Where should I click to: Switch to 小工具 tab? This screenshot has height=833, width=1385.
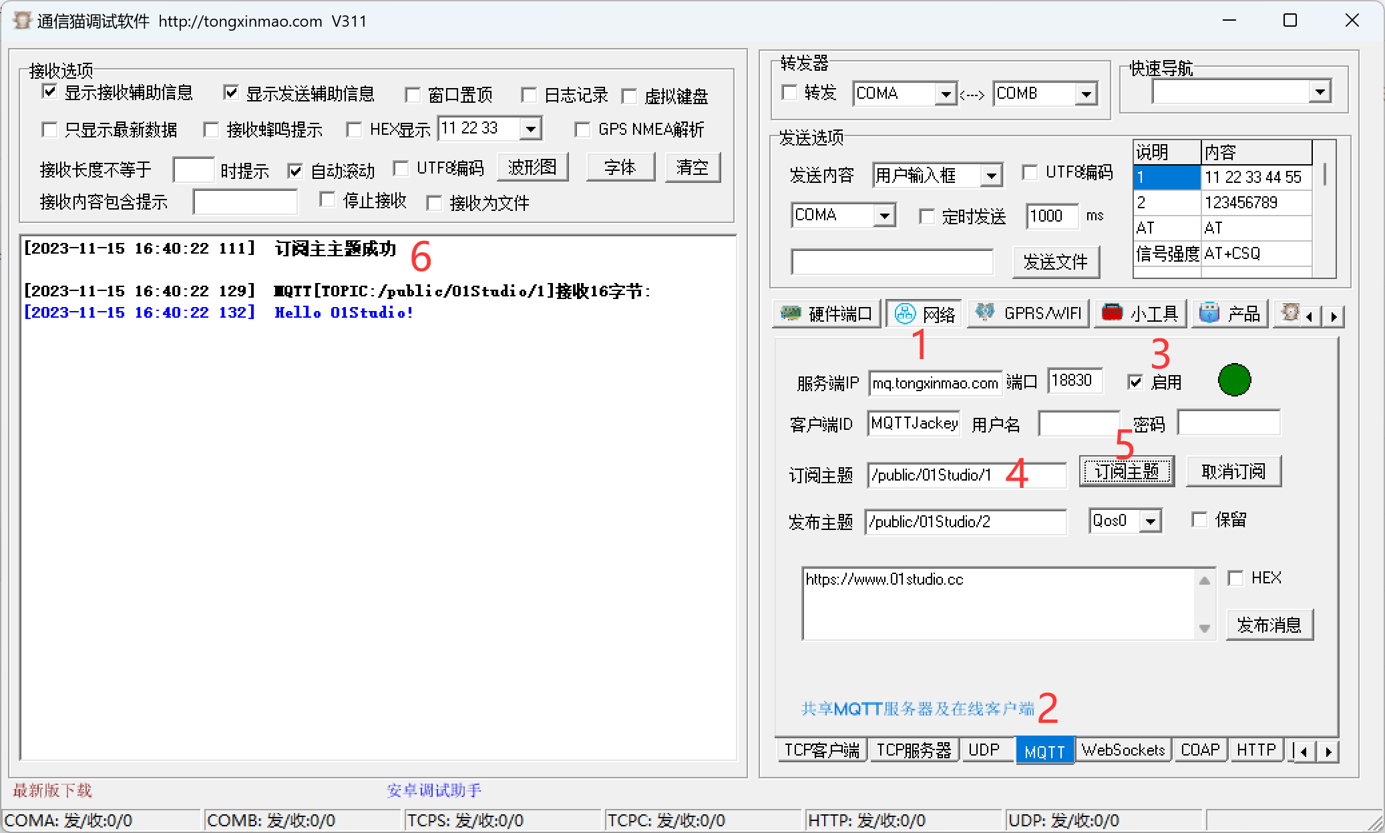coord(1140,313)
